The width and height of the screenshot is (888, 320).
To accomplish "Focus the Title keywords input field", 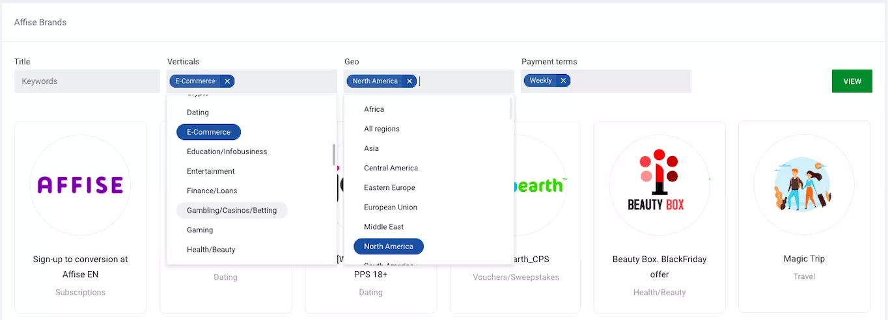I will [x=87, y=81].
